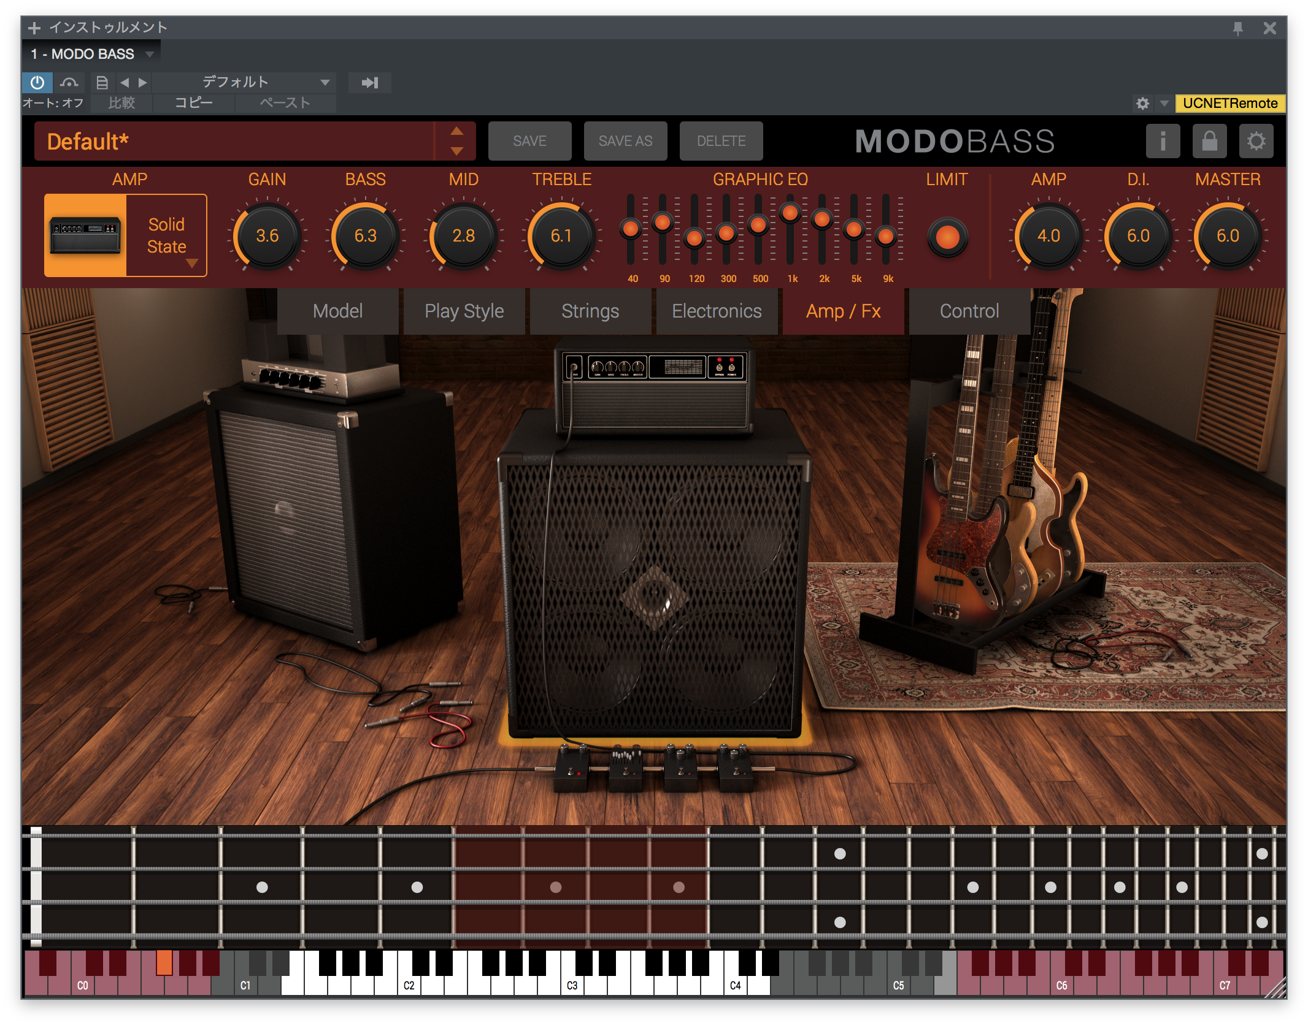Click the ペースト paste button
The width and height of the screenshot is (1308, 1025).
[285, 103]
